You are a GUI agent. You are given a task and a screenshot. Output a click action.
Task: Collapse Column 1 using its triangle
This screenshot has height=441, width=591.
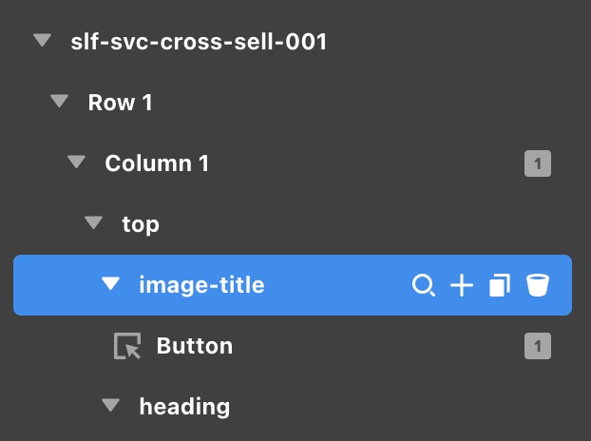(76, 163)
